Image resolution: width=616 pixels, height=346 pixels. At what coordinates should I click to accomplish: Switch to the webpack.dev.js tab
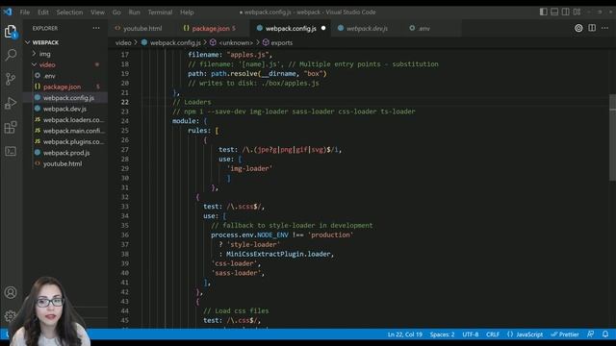tap(367, 28)
